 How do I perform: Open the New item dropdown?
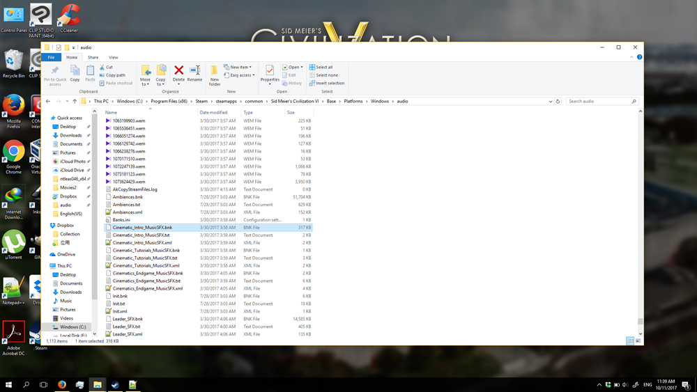coord(238,67)
